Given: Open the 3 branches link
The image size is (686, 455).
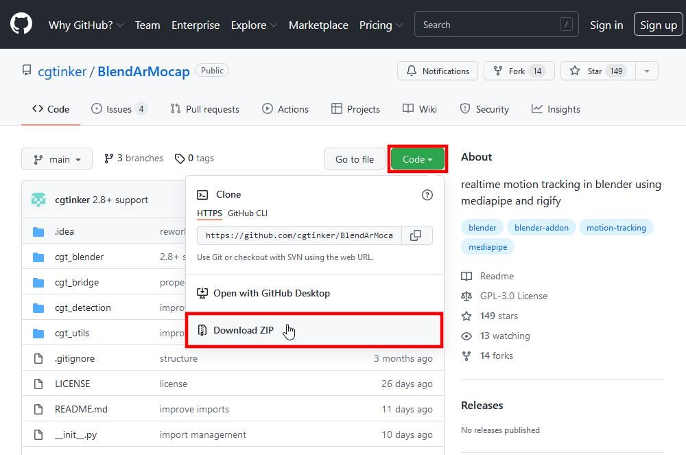Looking at the screenshot, I should coord(134,159).
